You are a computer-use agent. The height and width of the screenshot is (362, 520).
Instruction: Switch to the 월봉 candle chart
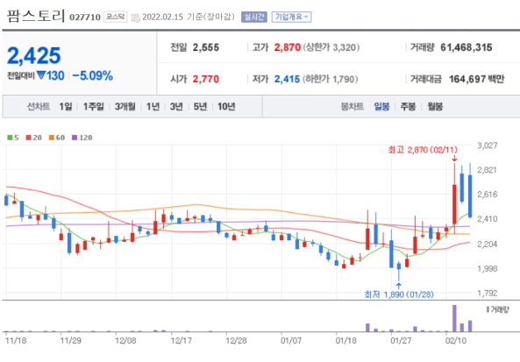coord(435,106)
